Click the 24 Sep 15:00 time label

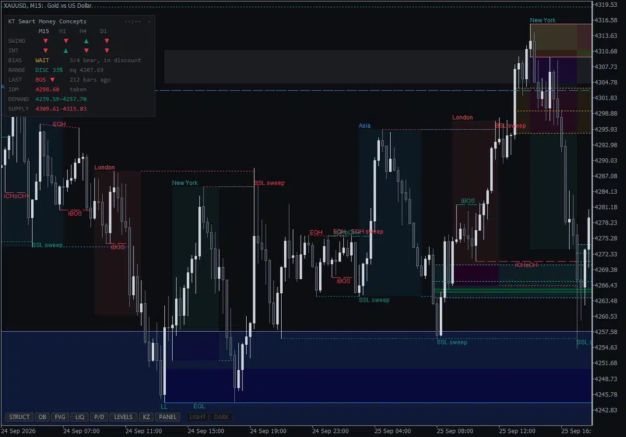pos(206,431)
